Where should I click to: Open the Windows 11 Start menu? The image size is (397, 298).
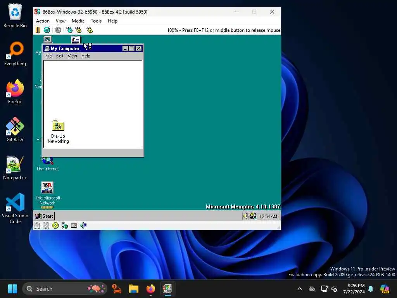12,289
